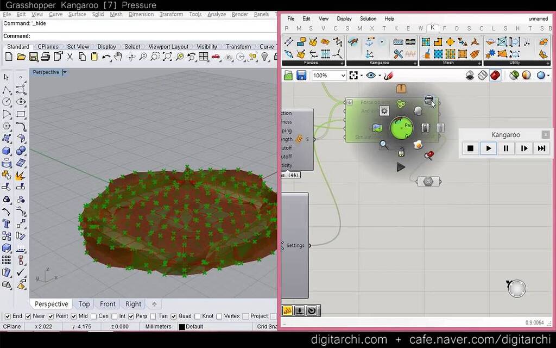Add a new viewport tab with the plus button
556x348 pixels.
[154, 304]
